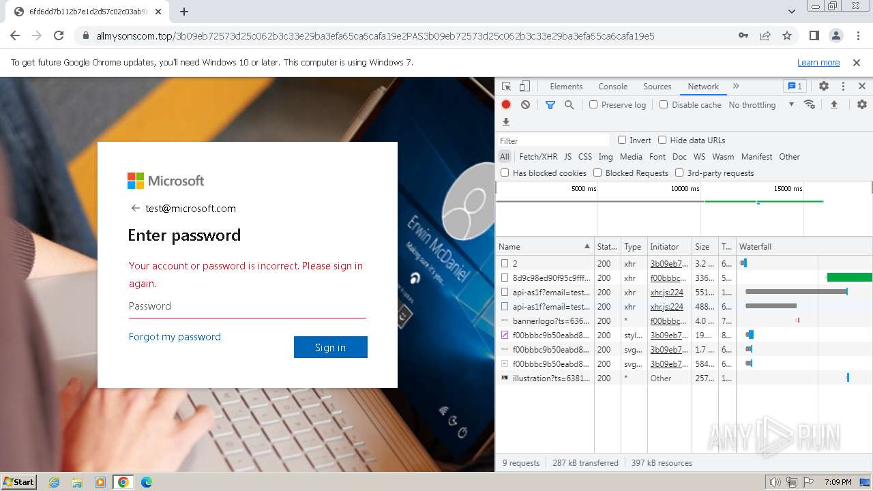Toggle Chrome side panel icon
The image size is (873, 491).
point(814,35)
